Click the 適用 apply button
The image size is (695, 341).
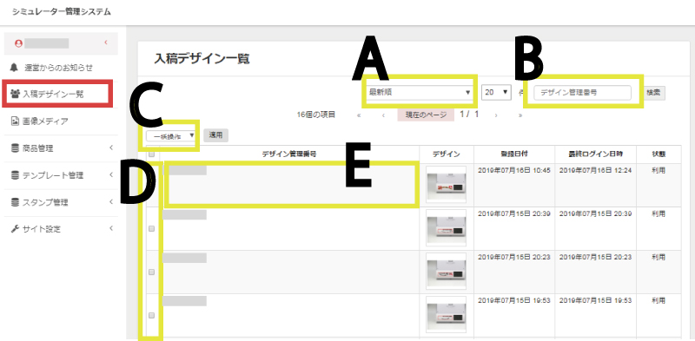(215, 135)
